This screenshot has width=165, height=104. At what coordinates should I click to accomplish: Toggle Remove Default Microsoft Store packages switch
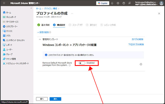(82, 63)
